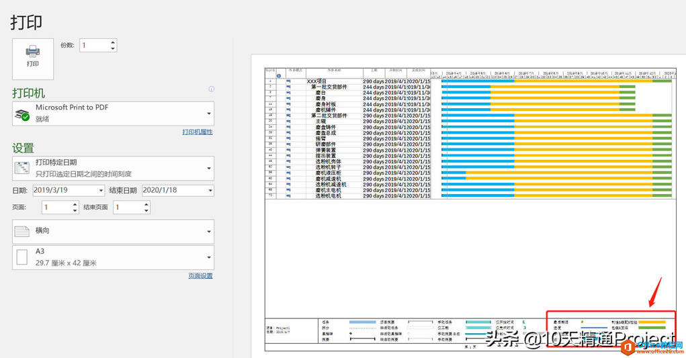Image resolution: width=686 pixels, height=358 pixels.
Task: Click the calendar icon beside 打印特定日期
Action: [x=22, y=168]
